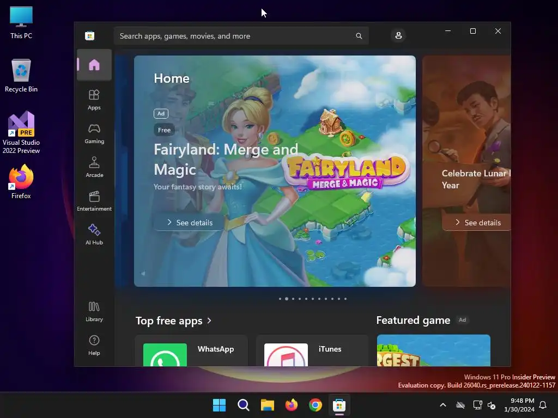Image resolution: width=558 pixels, height=418 pixels.
Task: Open File Explorer from taskbar
Action: pyautogui.click(x=267, y=405)
